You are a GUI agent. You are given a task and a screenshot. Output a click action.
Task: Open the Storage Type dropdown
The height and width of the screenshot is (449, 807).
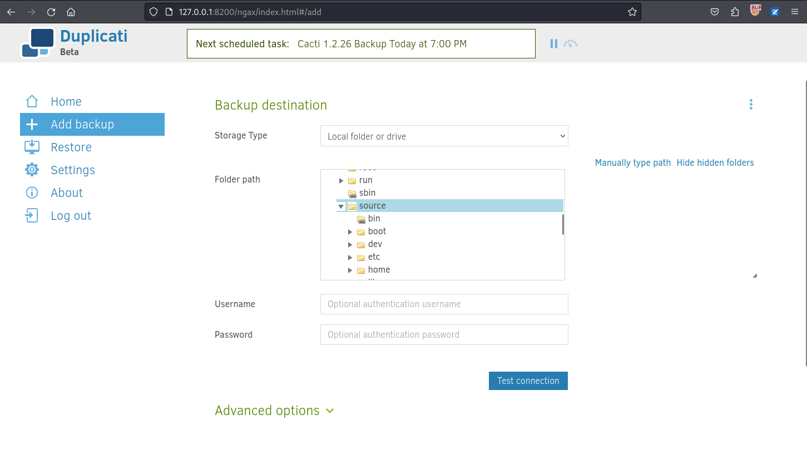(444, 136)
